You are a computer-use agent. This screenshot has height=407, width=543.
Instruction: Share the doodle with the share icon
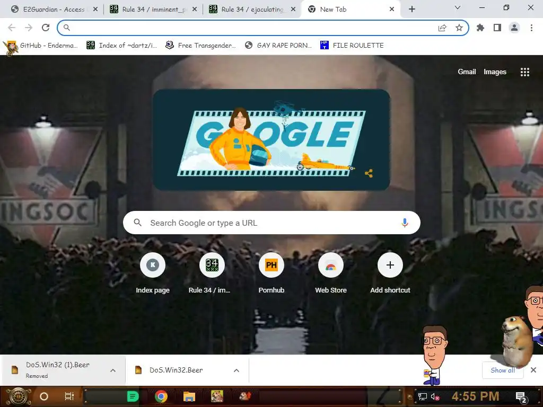click(369, 173)
